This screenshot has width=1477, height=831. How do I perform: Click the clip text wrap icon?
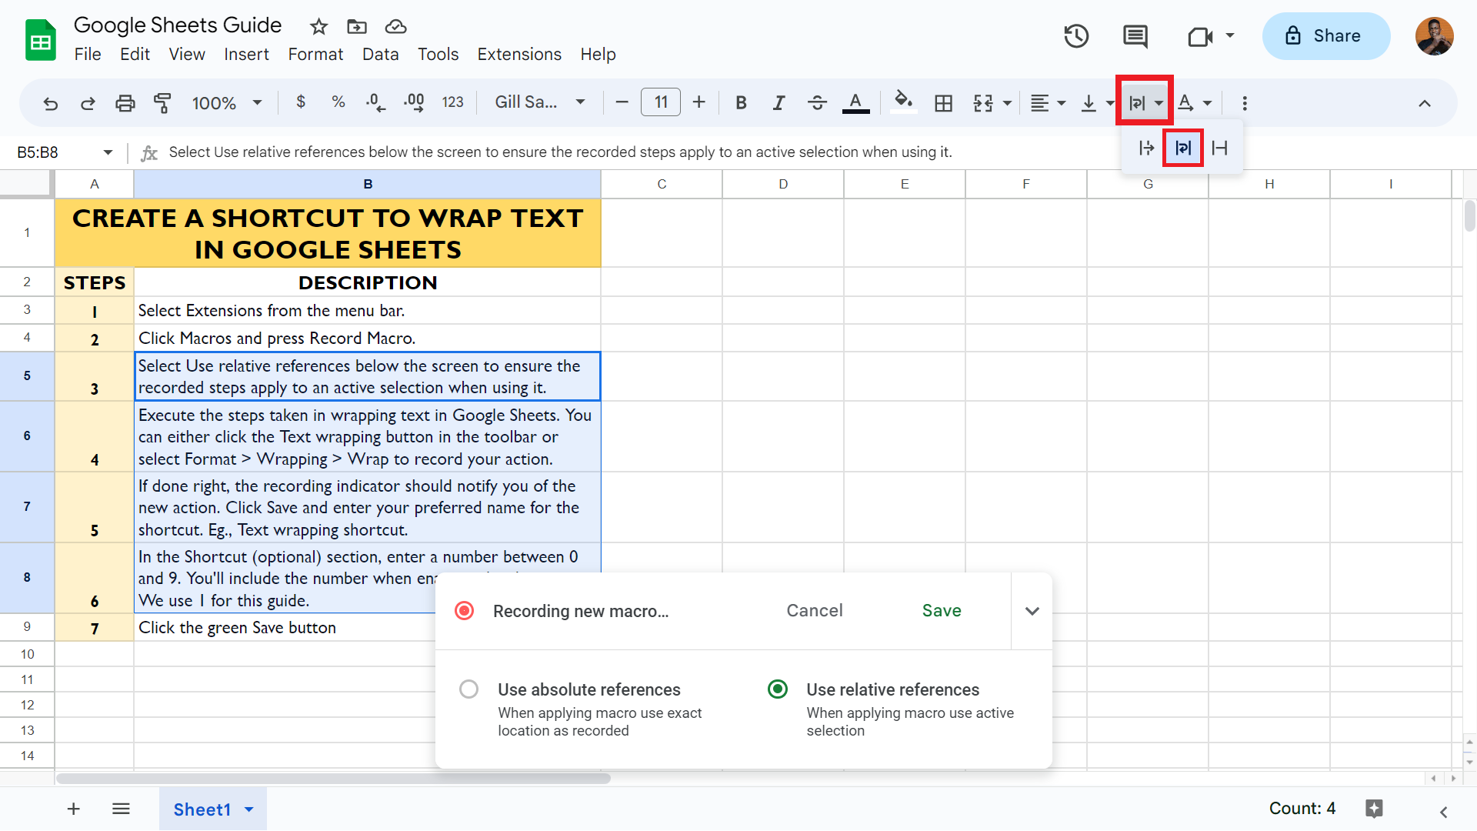tap(1219, 147)
